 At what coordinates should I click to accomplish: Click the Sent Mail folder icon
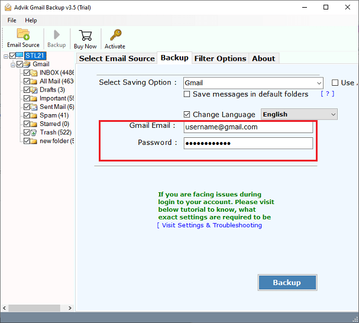point(34,107)
